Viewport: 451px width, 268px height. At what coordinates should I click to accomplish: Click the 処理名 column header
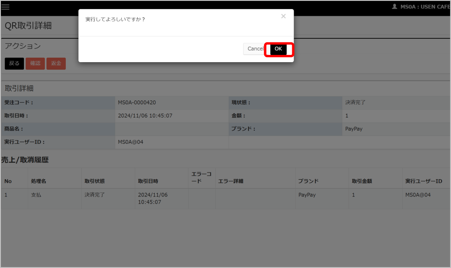pos(39,181)
